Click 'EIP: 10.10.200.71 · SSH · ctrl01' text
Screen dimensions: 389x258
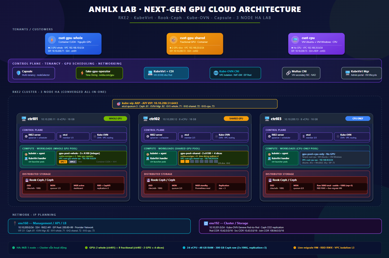62,51
